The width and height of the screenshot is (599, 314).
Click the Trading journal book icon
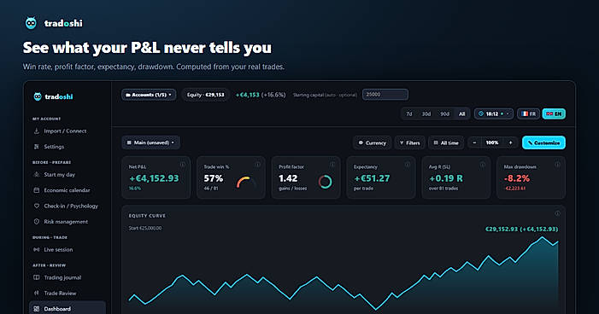pyautogui.click(x=37, y=277)
